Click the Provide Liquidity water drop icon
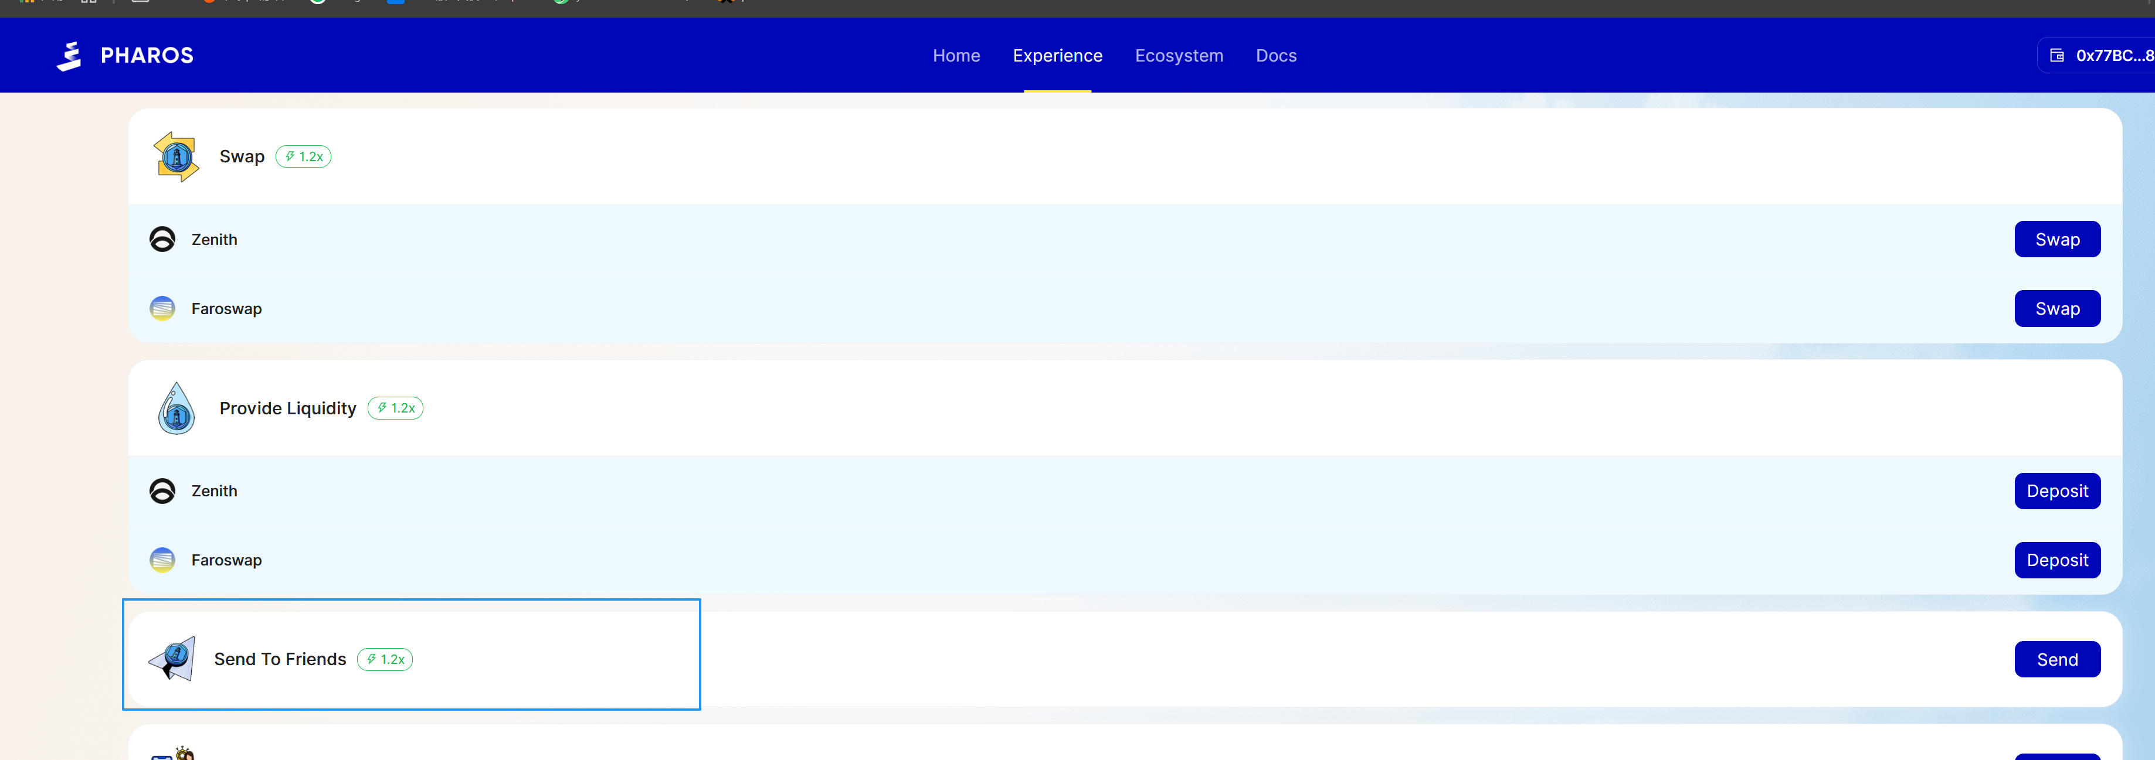This screenshot has height=760, width=2155. click(177, 408)
